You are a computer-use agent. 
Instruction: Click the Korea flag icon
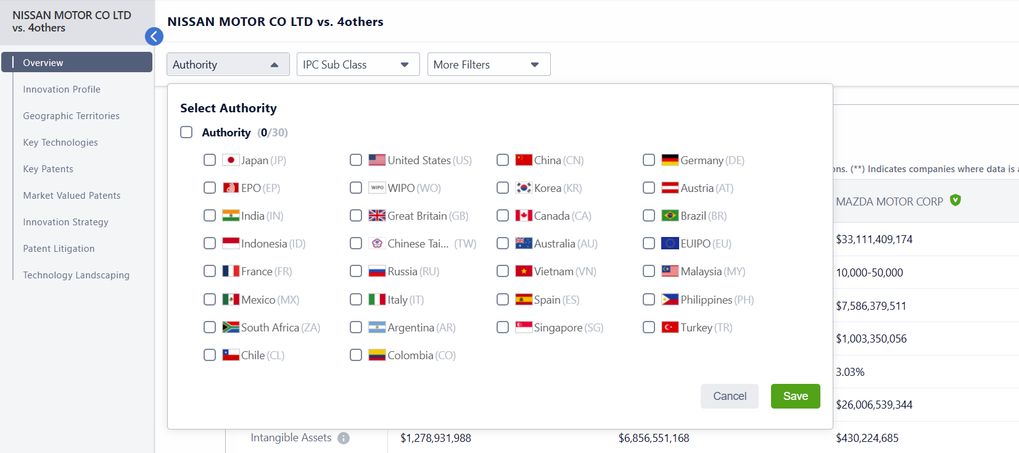(x=524, y=188)
